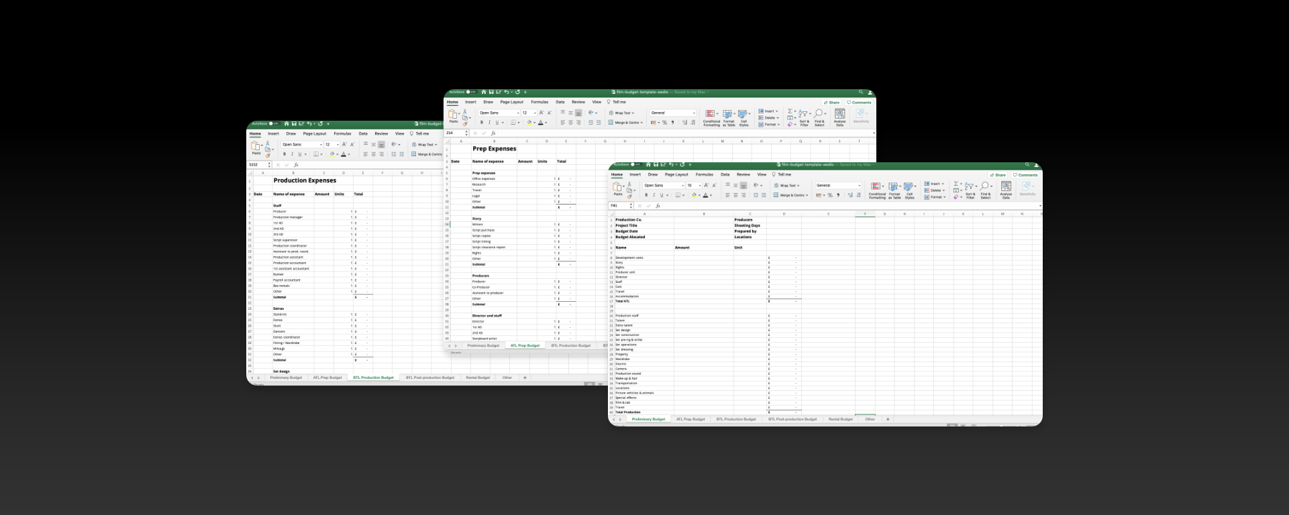Click Tell me in the front window

782,174
